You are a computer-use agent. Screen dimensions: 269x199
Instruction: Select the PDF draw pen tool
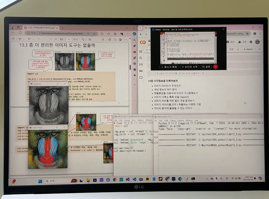point(29,39)
